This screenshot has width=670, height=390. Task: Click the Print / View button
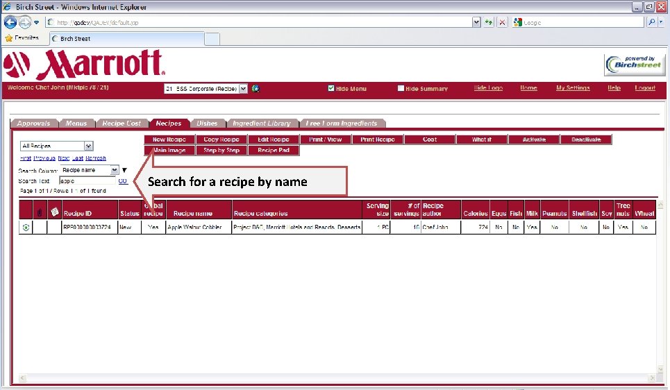pos(326,139)
